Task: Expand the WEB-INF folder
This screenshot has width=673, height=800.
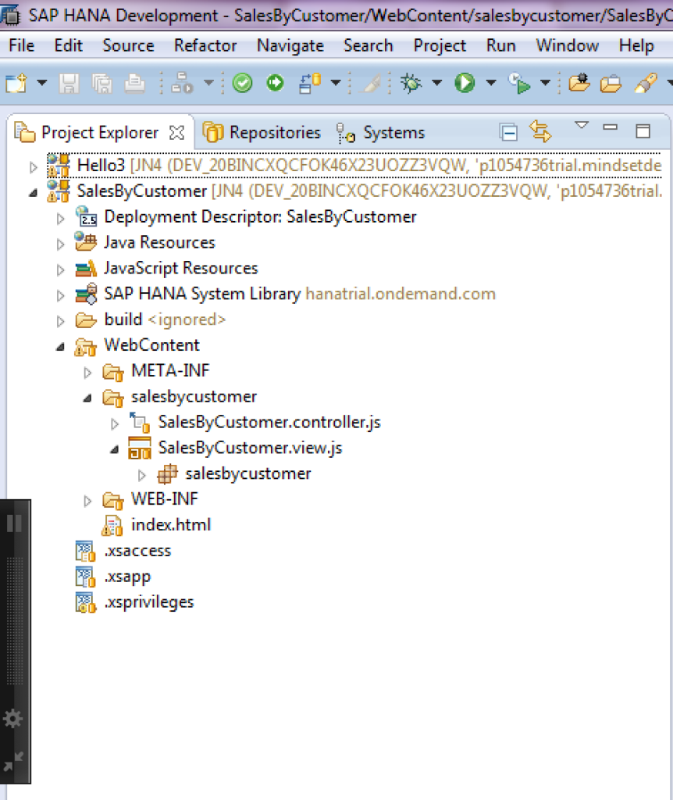Action: [87, 501]
